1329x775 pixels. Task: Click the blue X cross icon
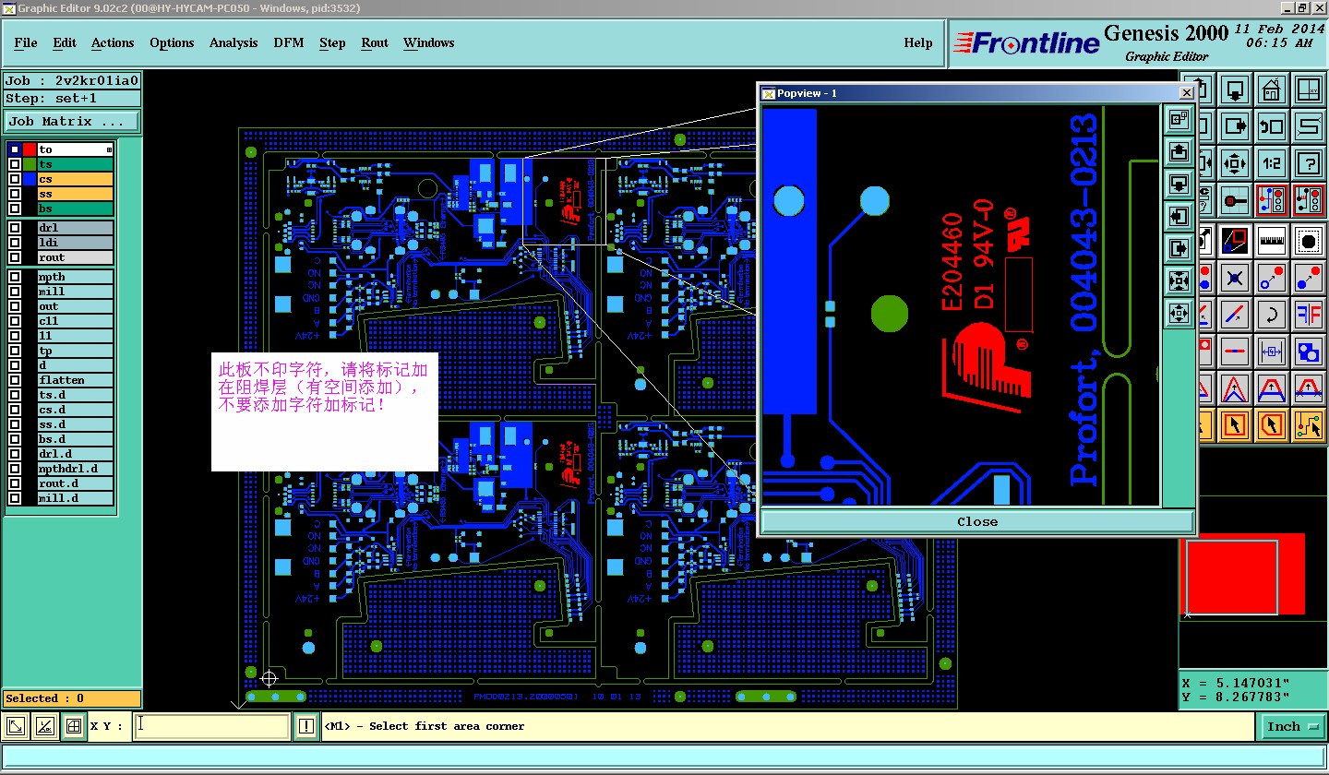(x=1234, y=278)
